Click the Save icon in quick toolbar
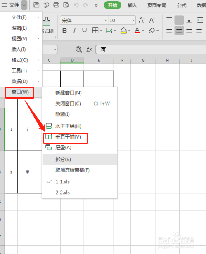The height and width of the screenshot is (254, 206). [x=36, y=5]
